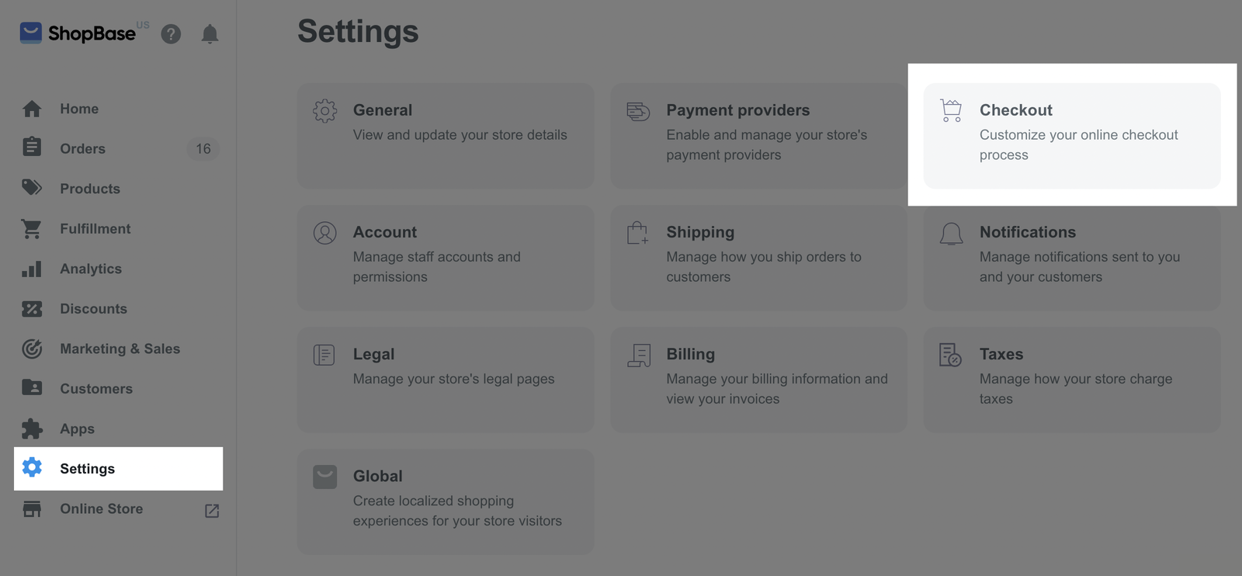Select Marketing & Sales menu item

pos(120,349)
